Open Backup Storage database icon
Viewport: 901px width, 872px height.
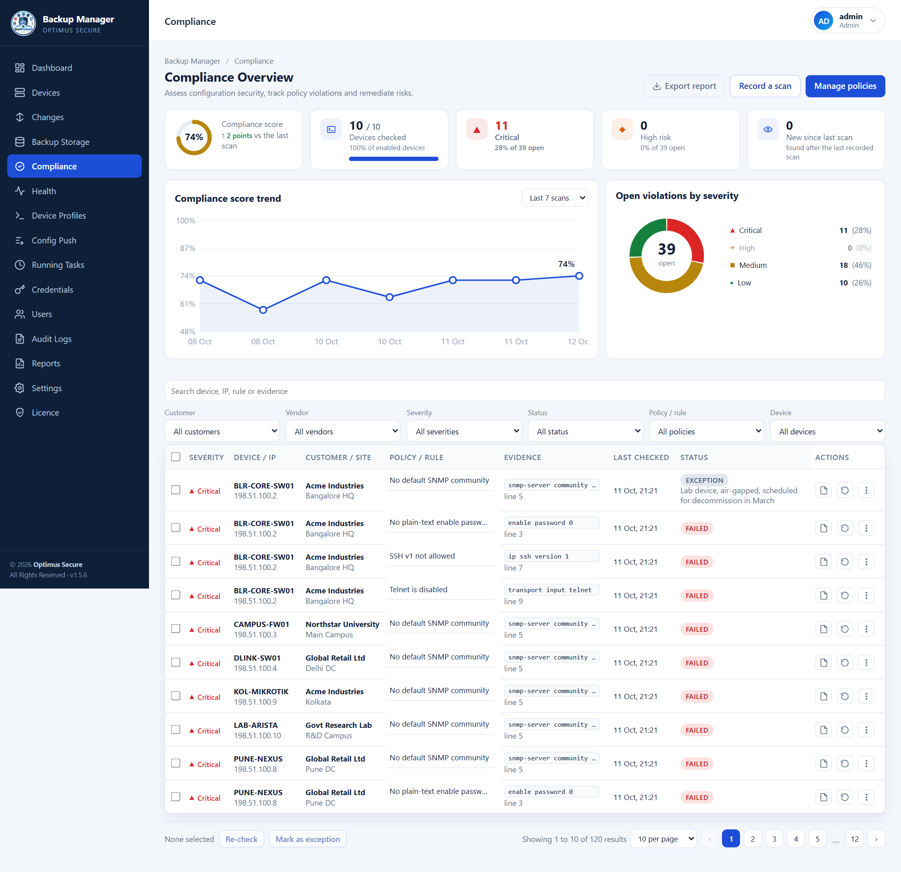[x=20, y=142]
